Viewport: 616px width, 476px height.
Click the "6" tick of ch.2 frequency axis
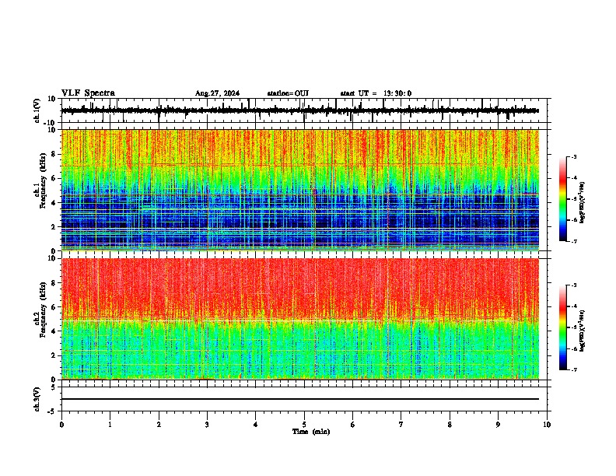54,307
